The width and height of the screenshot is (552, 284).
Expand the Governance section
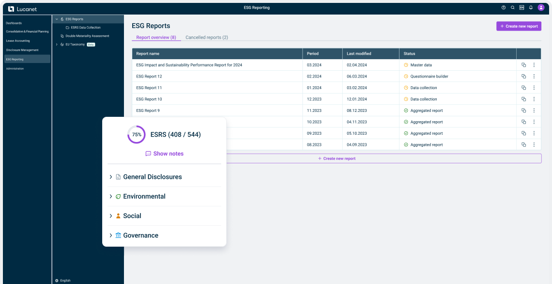(x=111, y=236)
